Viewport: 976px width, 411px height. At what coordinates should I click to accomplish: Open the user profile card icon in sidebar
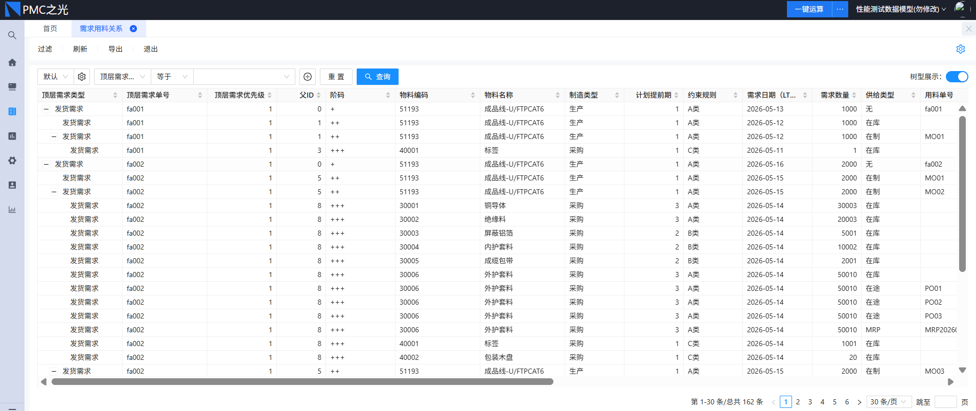point(12,185)
